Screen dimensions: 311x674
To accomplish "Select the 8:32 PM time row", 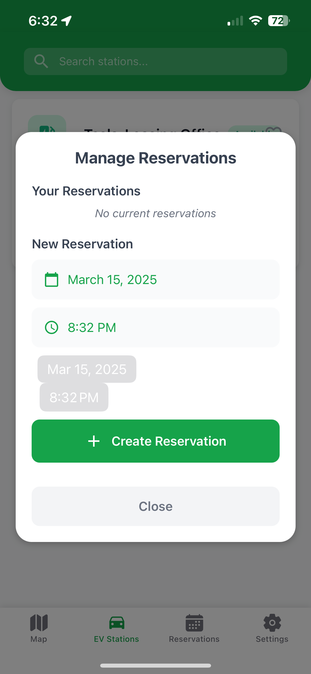I will point(155,327).
